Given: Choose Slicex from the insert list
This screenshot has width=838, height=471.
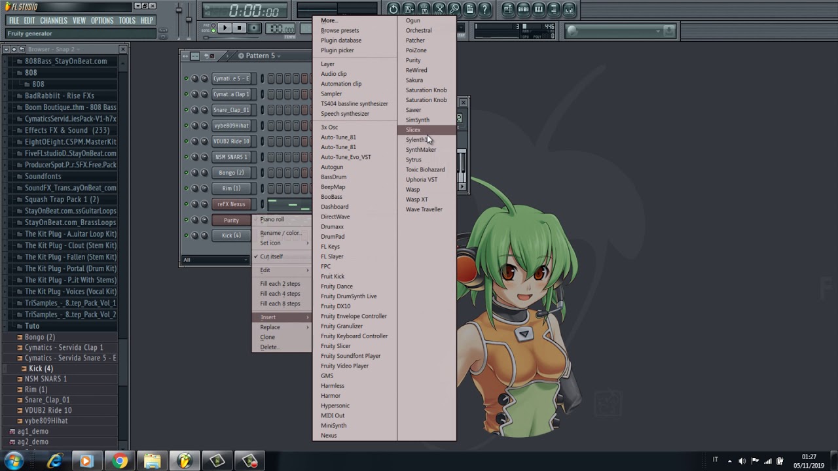Looking at the screenshot, I should [426, 130].
